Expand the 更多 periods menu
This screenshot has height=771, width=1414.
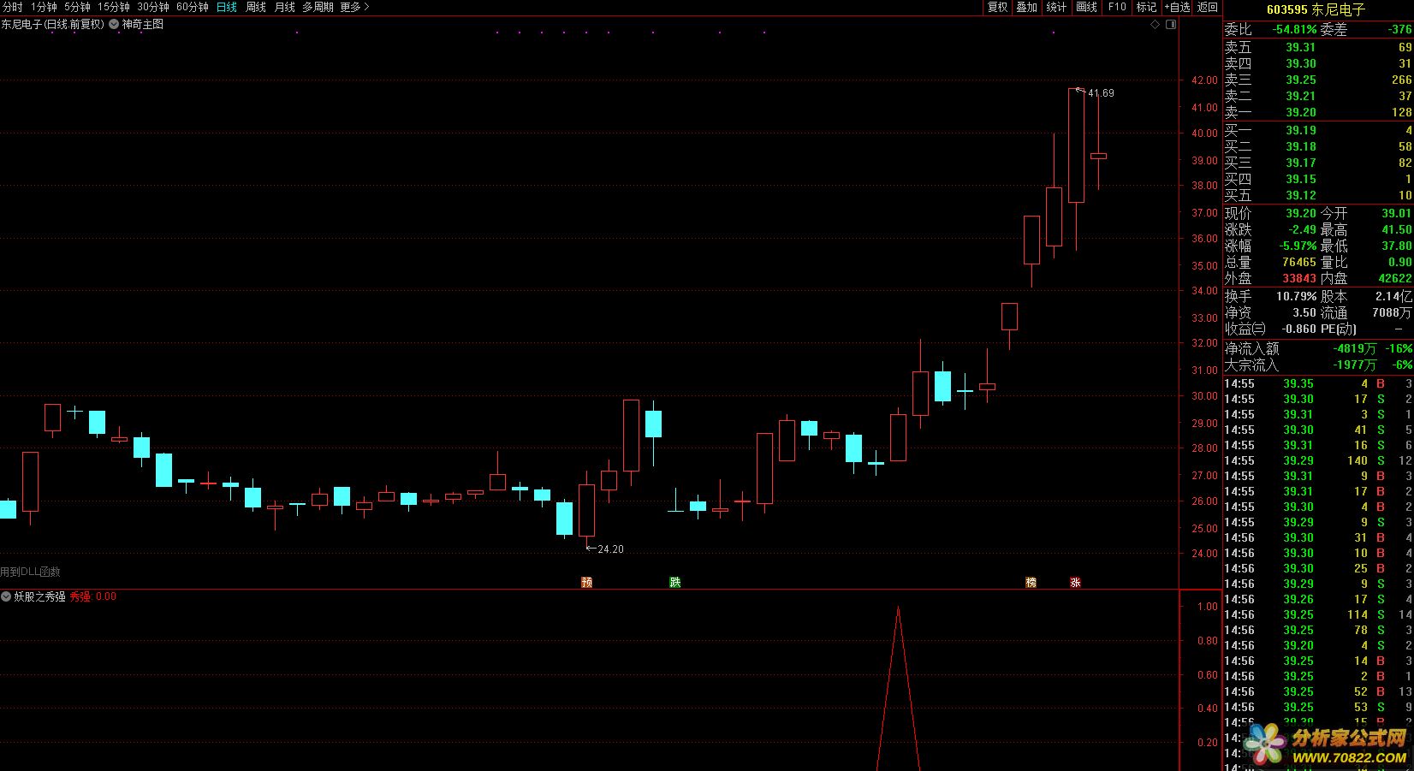[x=354, y=7]
